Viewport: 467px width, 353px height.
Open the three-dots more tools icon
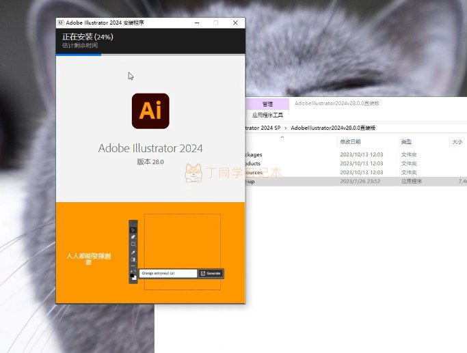pos(133,266)
